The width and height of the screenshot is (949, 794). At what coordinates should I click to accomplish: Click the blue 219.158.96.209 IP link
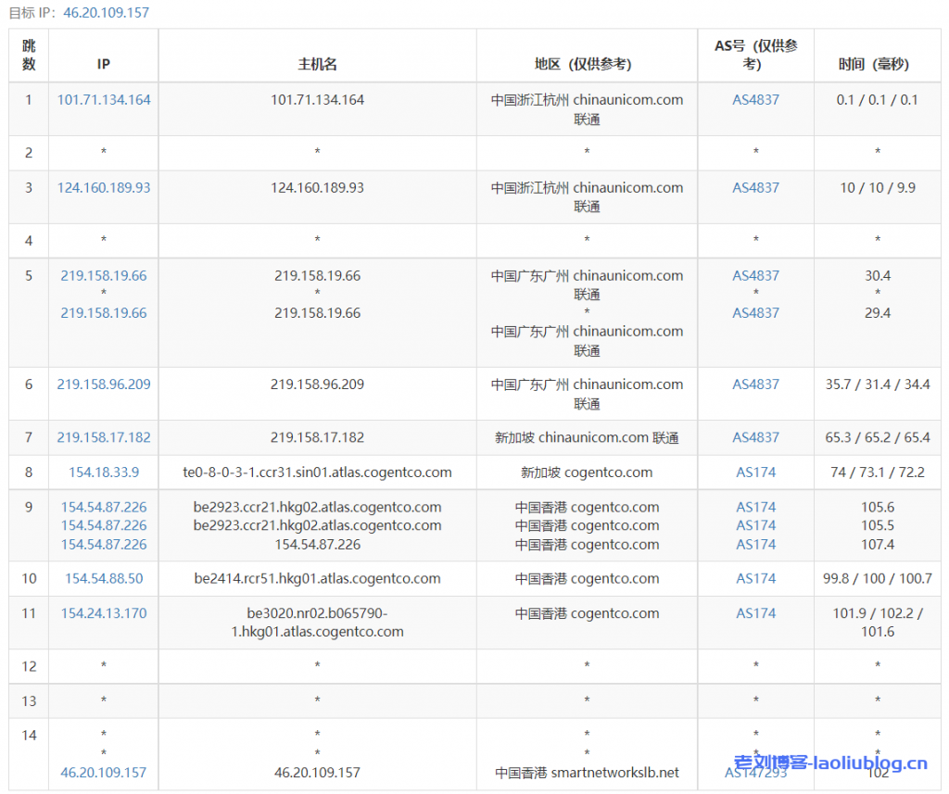(104, 384)
